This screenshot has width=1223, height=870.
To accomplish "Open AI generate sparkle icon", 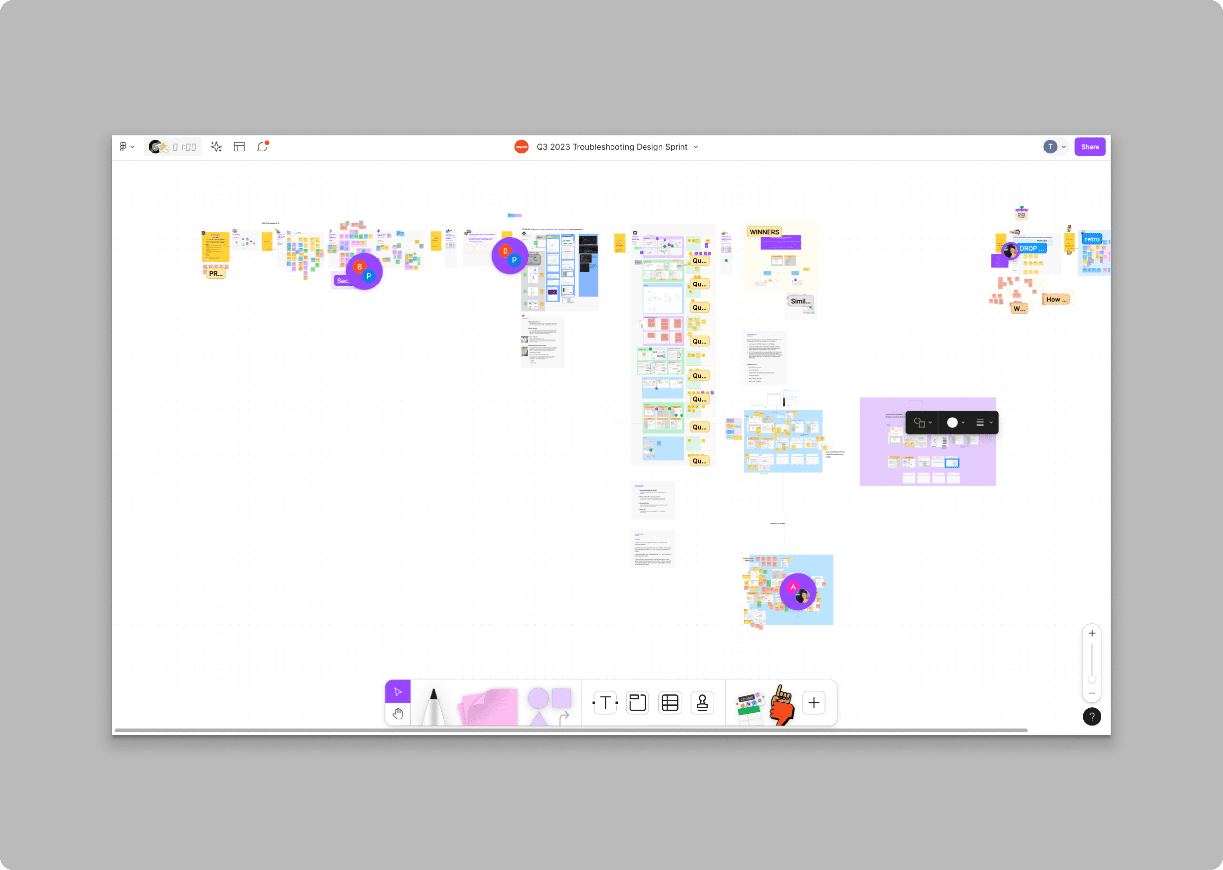I will (216, 147).
